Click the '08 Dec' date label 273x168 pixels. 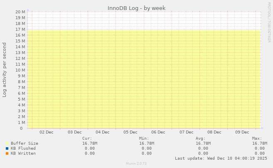(214, 132)
